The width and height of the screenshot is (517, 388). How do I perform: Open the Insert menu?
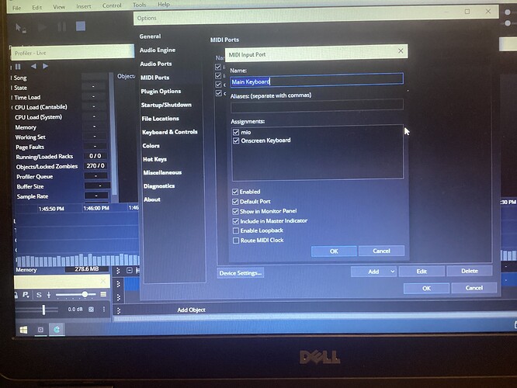click(84, 6)
